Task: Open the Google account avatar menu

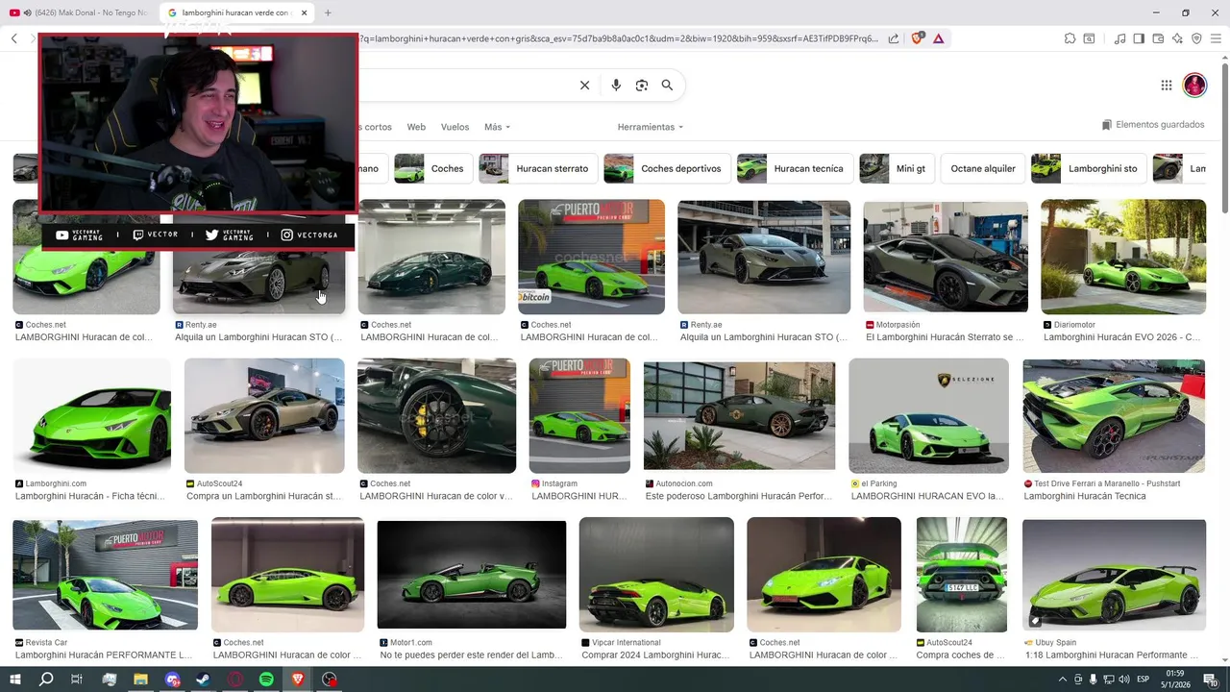Action: click(x=1194, y=86)
